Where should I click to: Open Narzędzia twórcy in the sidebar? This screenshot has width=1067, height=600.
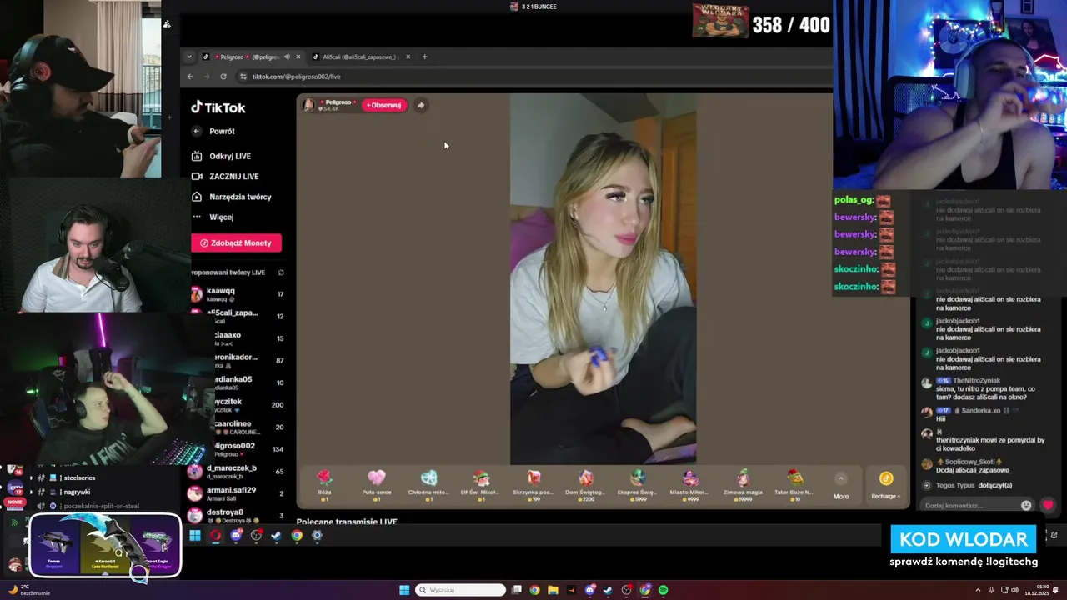(x=231, y=197)
